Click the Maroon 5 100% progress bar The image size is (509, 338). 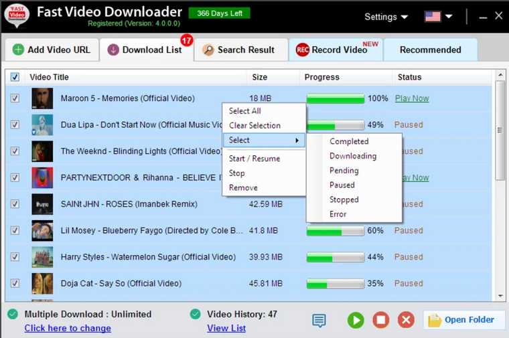click(x=336, y=98)
